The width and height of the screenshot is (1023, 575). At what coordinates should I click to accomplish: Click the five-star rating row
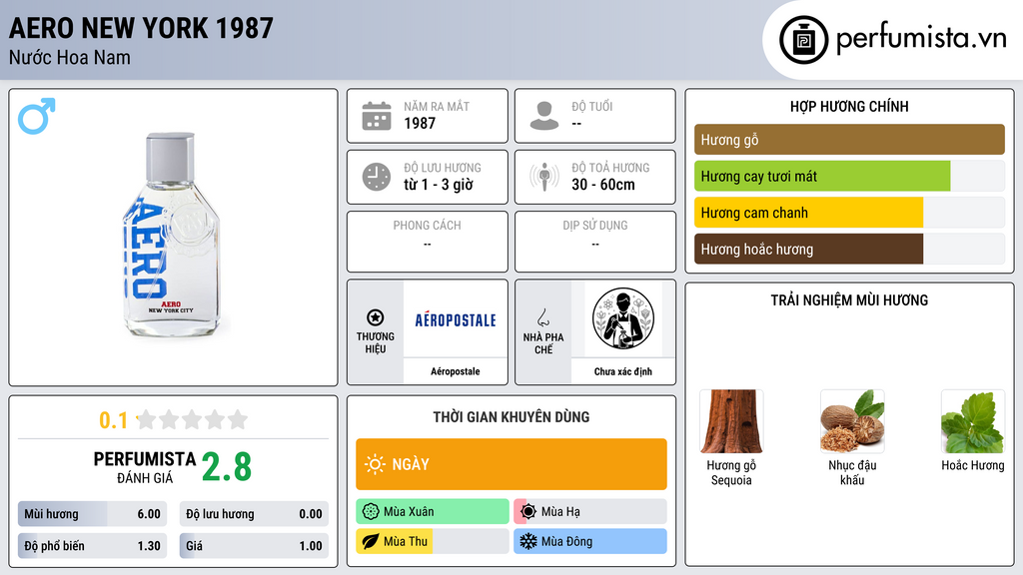tap(192, 419)
